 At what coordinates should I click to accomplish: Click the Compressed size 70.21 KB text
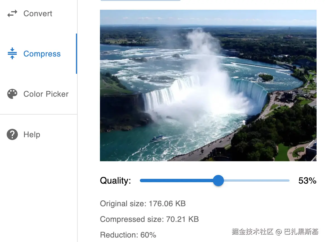(149, 219)
